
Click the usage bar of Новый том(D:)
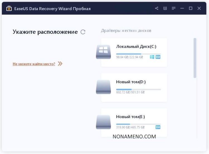[x=138, y=89]
